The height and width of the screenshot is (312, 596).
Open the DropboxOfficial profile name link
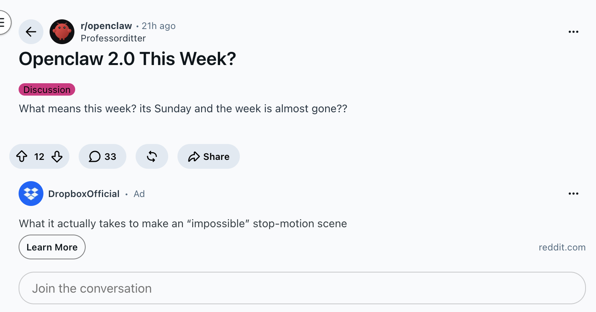tap(84, 194)
